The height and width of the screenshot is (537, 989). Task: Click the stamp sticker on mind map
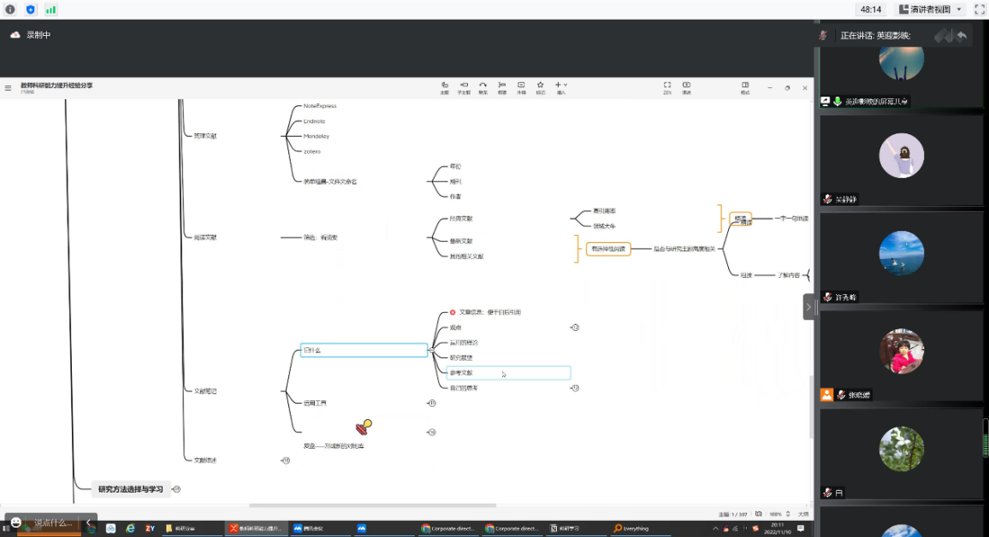click(364, 428)
